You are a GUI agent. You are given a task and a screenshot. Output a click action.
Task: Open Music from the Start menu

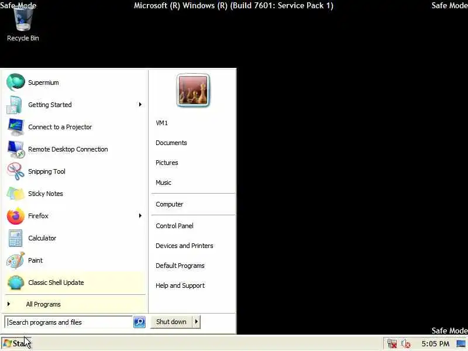click(x=163, y=183)
